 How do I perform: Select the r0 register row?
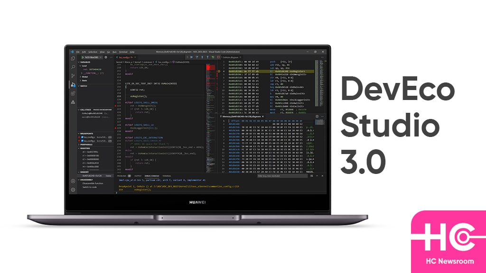[90, 152]
